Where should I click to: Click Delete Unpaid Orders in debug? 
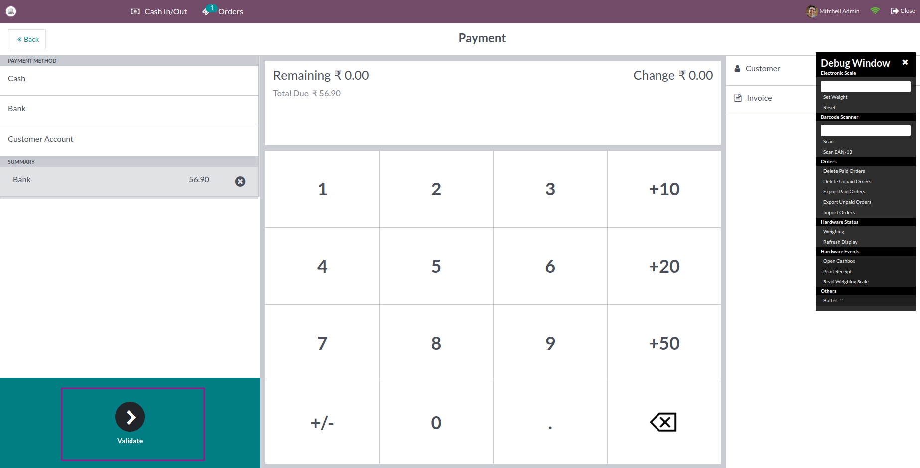tap(847, 182)
